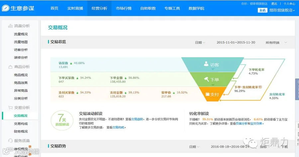Switch to the 市场行情 top tab

tap(124, 8)
